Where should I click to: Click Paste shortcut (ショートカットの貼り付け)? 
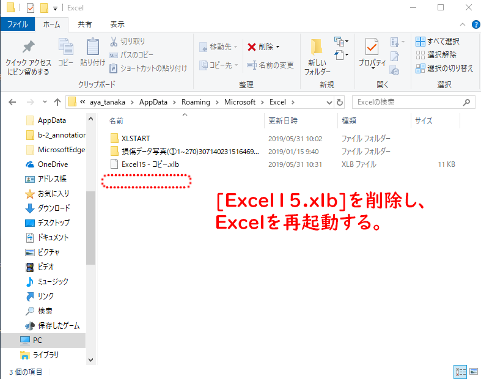click(x=148, y=68)
